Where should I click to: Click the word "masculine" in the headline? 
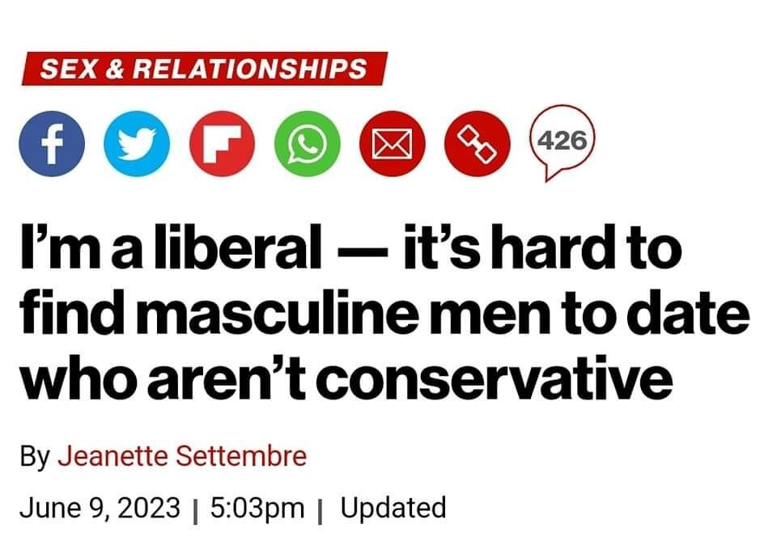(255, 313)
